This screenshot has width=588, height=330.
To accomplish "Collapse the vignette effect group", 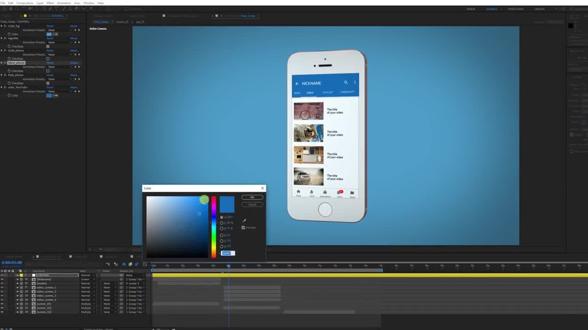I will [x=1, y=38].
